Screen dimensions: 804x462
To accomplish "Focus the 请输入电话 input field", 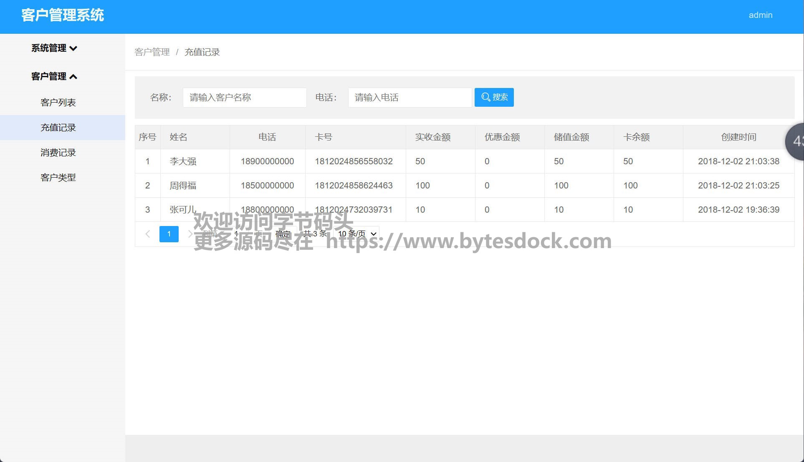I will click(410, 98).
